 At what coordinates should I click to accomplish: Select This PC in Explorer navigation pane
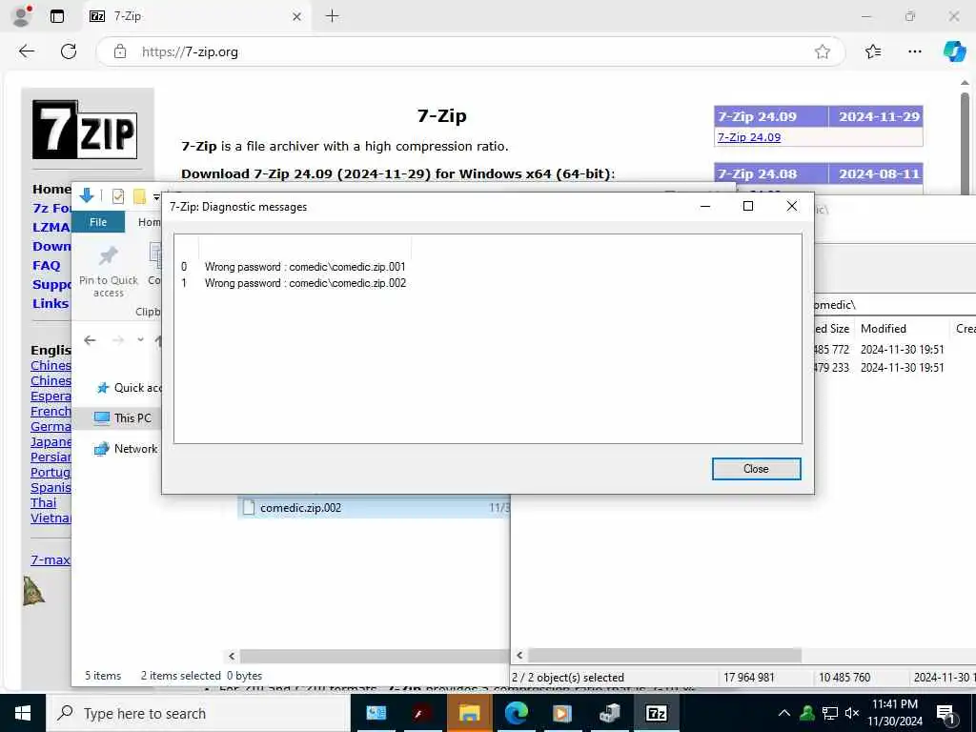(x=123, y=418)
